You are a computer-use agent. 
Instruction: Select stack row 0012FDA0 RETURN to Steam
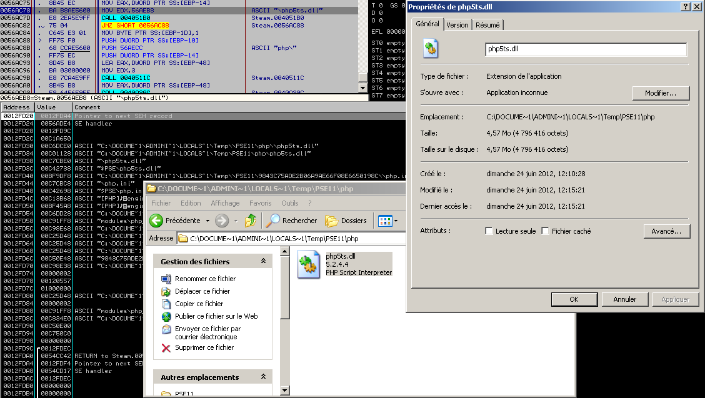73,356
